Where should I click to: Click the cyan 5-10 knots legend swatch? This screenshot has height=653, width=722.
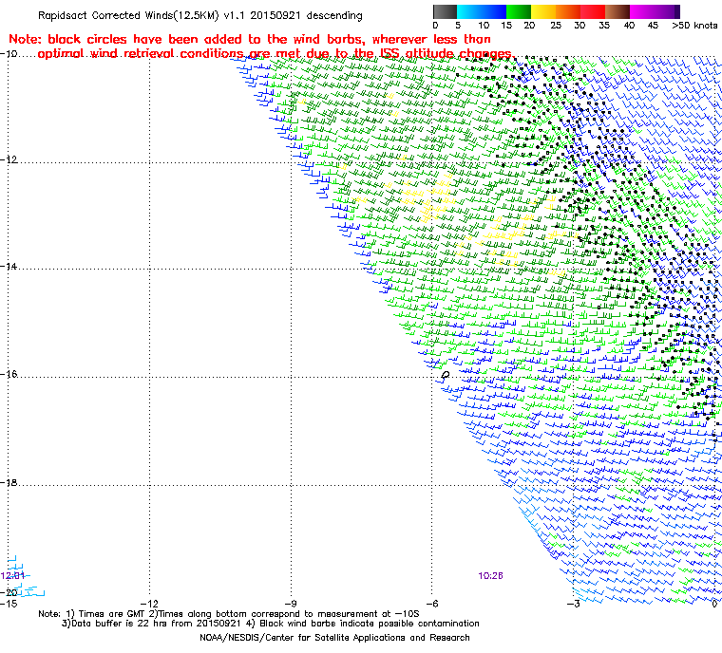point(469,11)
